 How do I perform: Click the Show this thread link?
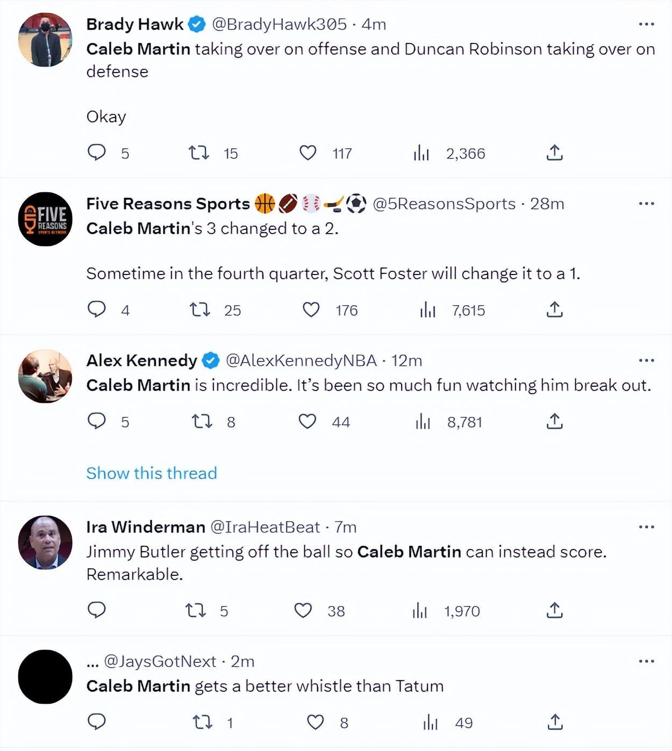click(152, 473)
